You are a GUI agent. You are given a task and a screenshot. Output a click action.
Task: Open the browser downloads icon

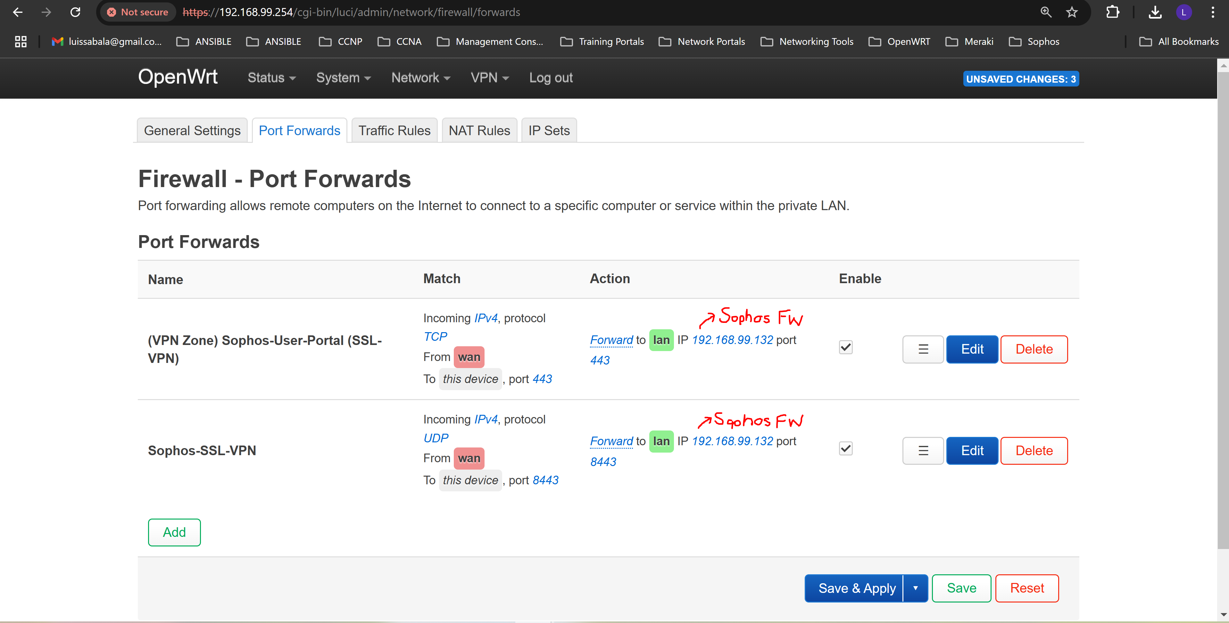1155,12
